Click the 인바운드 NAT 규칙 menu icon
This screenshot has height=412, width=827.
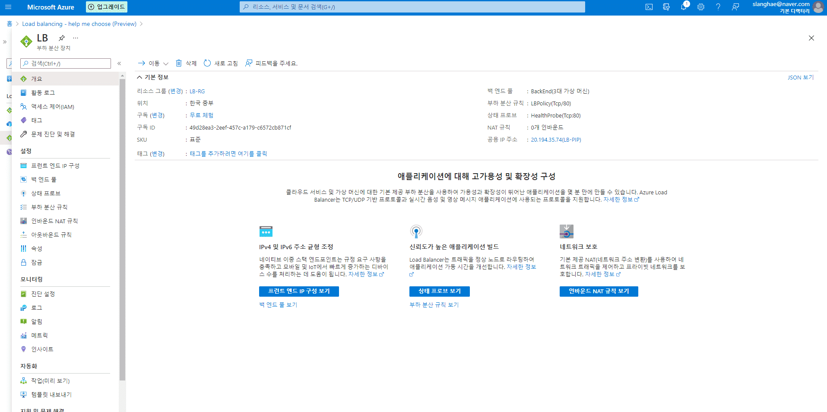tap(24, 221)
